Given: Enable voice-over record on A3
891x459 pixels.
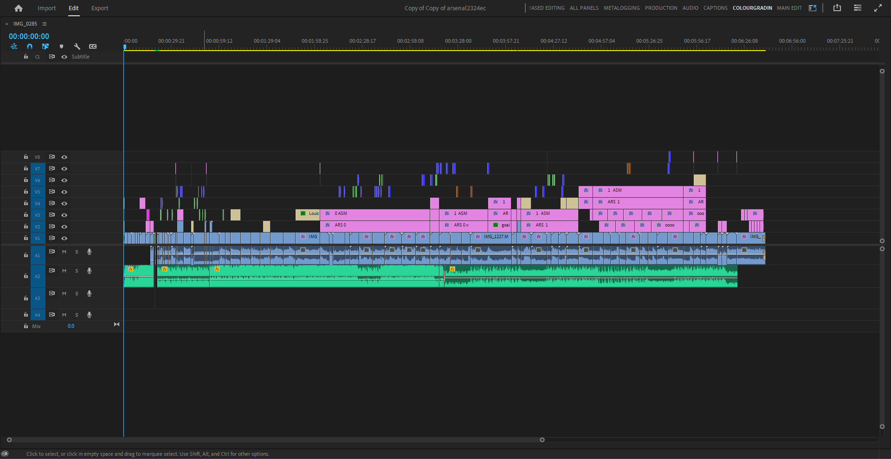Looking at the screenshot, I should click(x=90, y=293).
